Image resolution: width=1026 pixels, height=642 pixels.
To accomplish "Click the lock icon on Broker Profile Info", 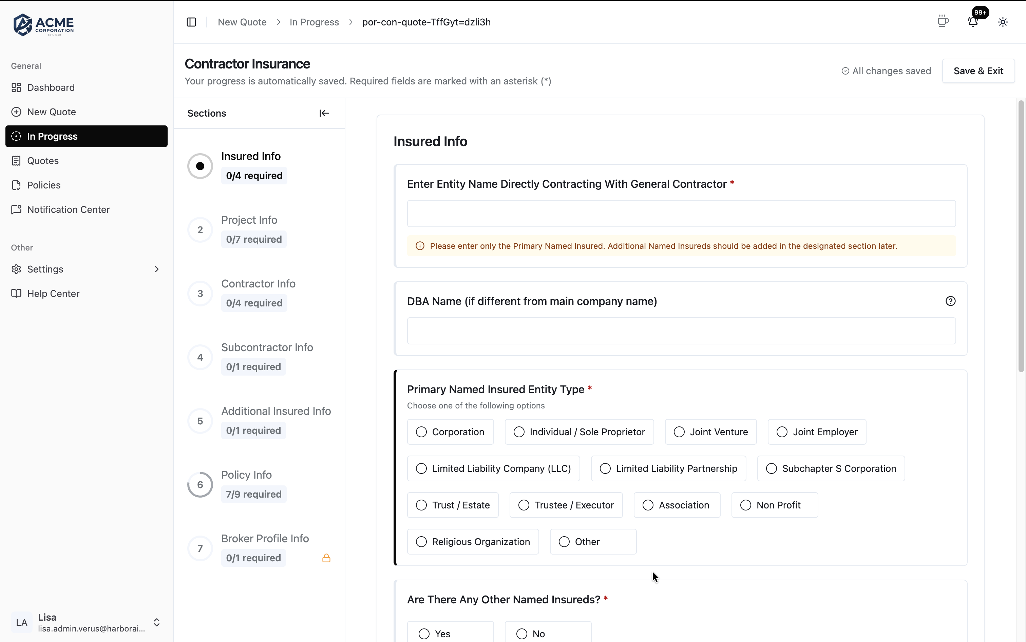I will click(326, 558).
